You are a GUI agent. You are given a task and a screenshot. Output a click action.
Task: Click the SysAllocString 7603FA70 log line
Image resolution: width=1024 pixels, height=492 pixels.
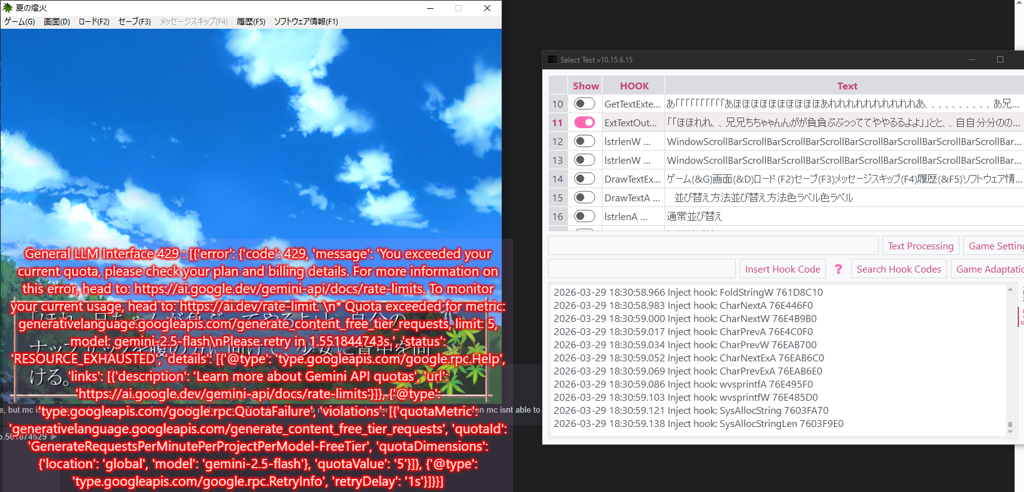pos(691,410)
